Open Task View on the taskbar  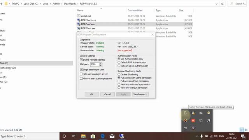click(74, 136)
